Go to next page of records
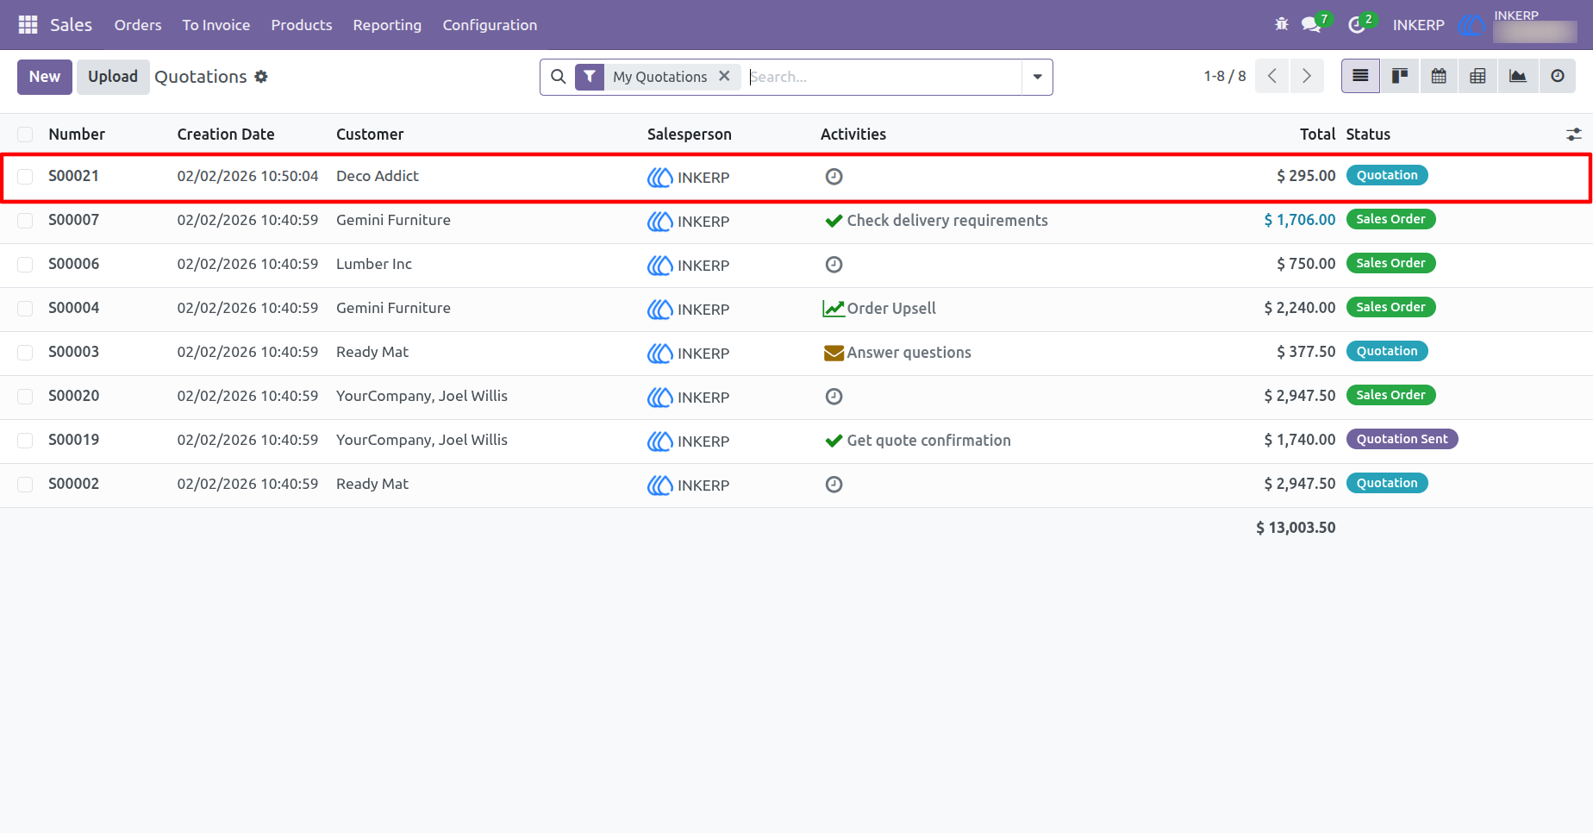The image size is (1593, 833). click(1307, 76)
